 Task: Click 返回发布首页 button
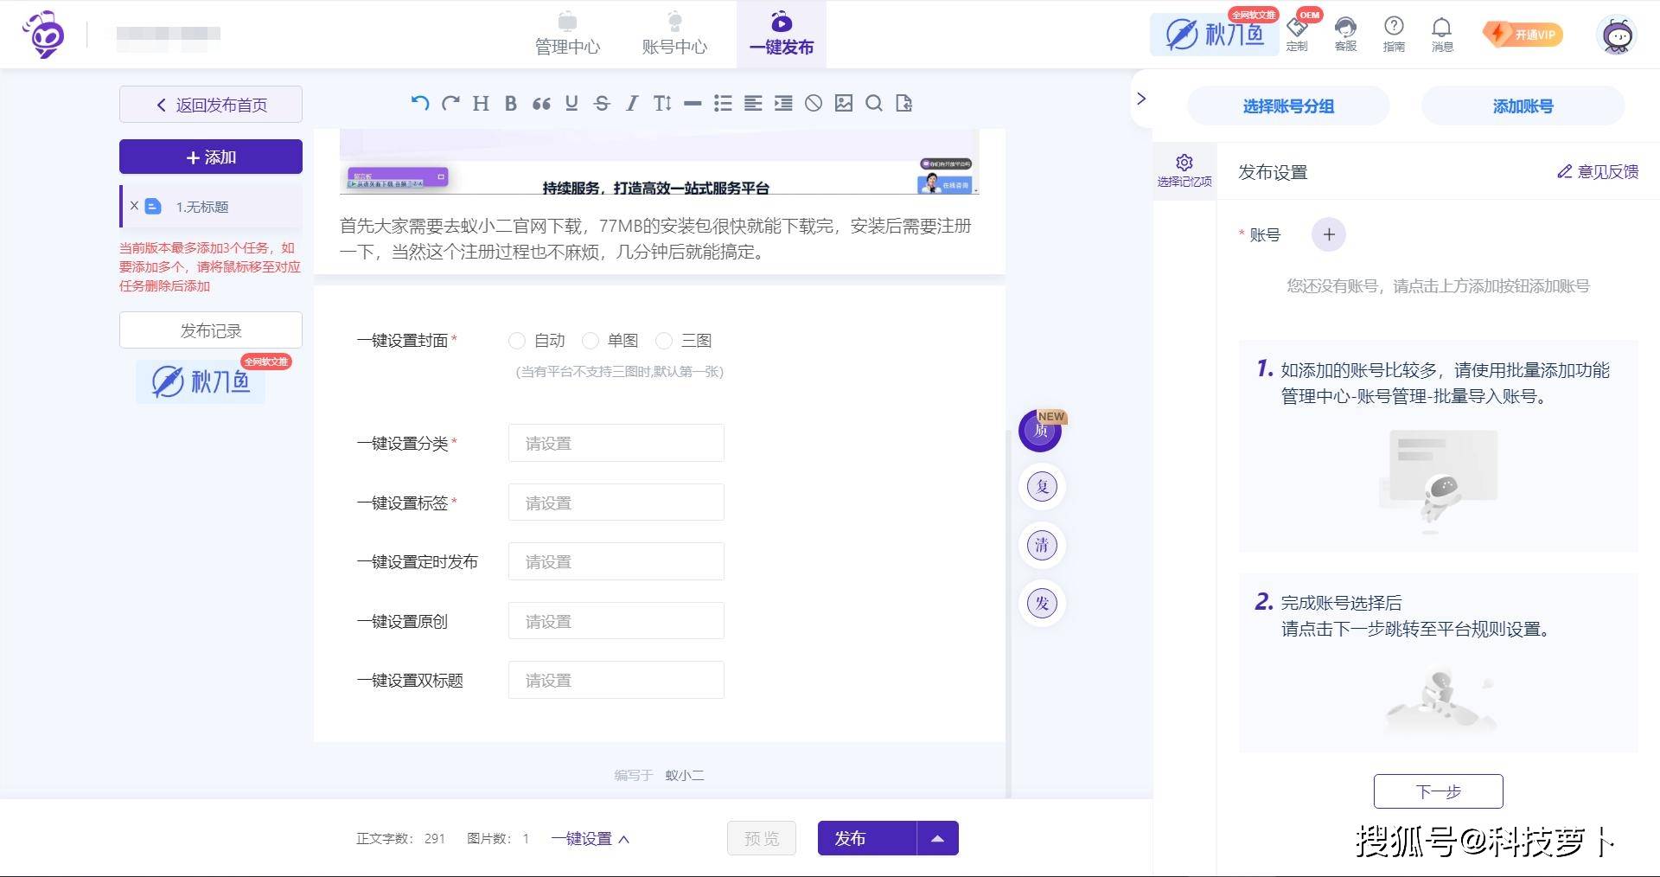click(x=211, y=105)
